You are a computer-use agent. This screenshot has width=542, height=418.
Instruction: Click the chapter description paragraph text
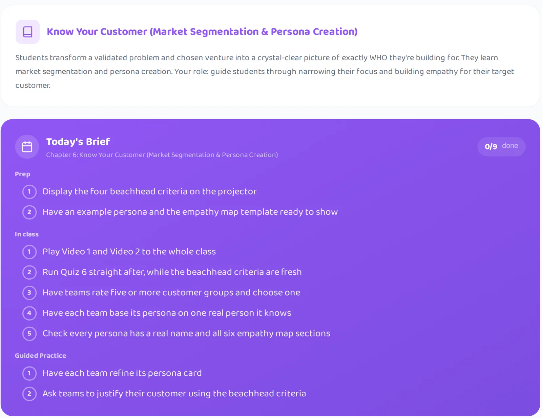pyautogui.click(x=265, y=71)
